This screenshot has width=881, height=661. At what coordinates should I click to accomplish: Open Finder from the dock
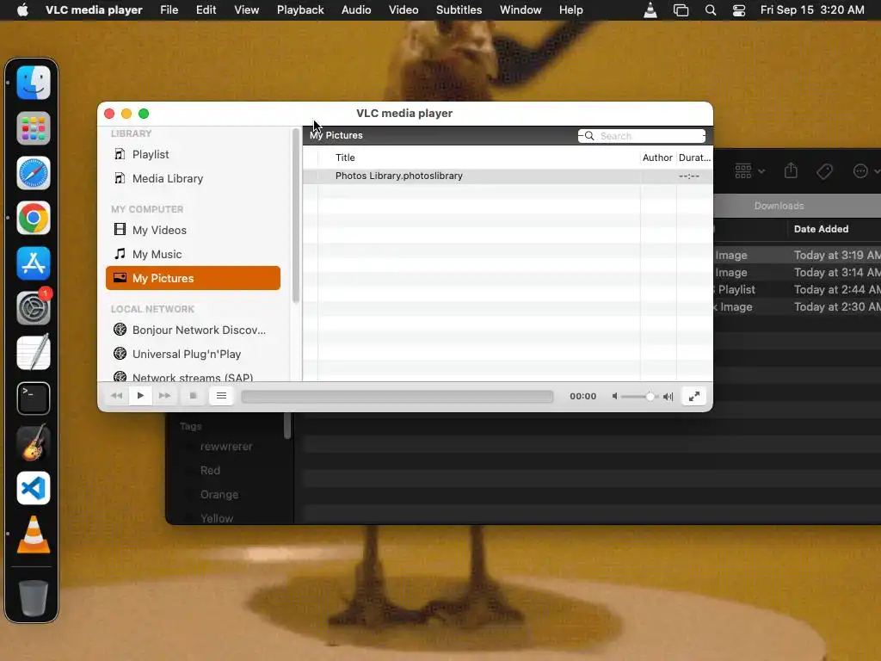tap(34, 83)
